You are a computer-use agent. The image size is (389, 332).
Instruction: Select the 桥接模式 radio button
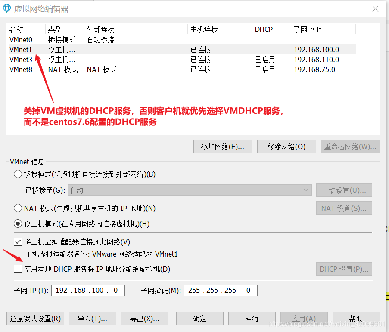[x=18, y=174]
